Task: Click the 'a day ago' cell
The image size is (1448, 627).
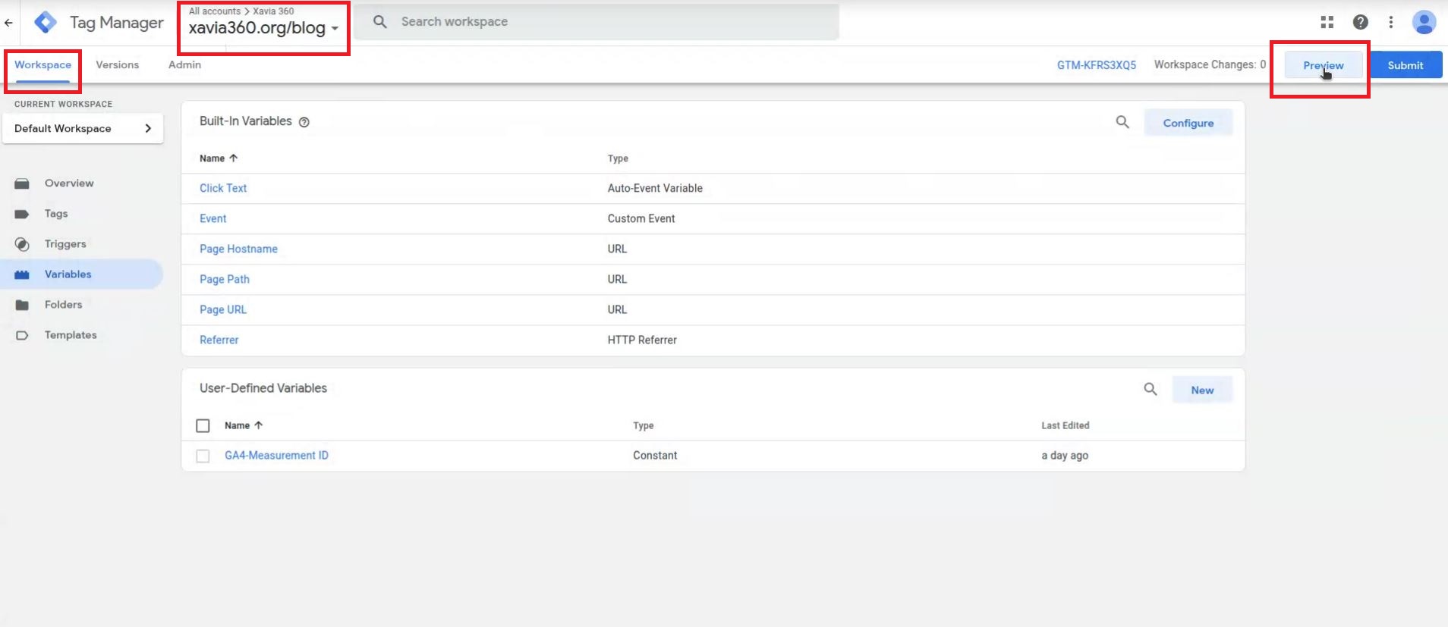Action: tap(1065, 456)
